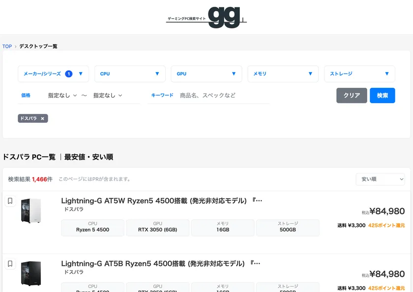This screenshot has height=292, width=413.
Task: Click the メーカー/シリーズ count badge 1
Action: click(x=69, y=74)
